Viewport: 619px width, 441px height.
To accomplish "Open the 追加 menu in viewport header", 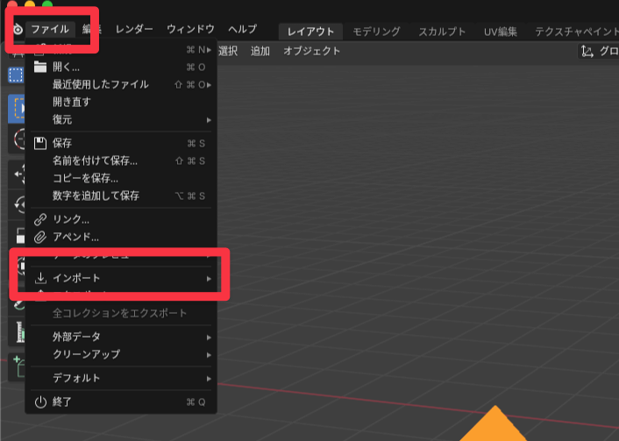I will coord(260,52).
